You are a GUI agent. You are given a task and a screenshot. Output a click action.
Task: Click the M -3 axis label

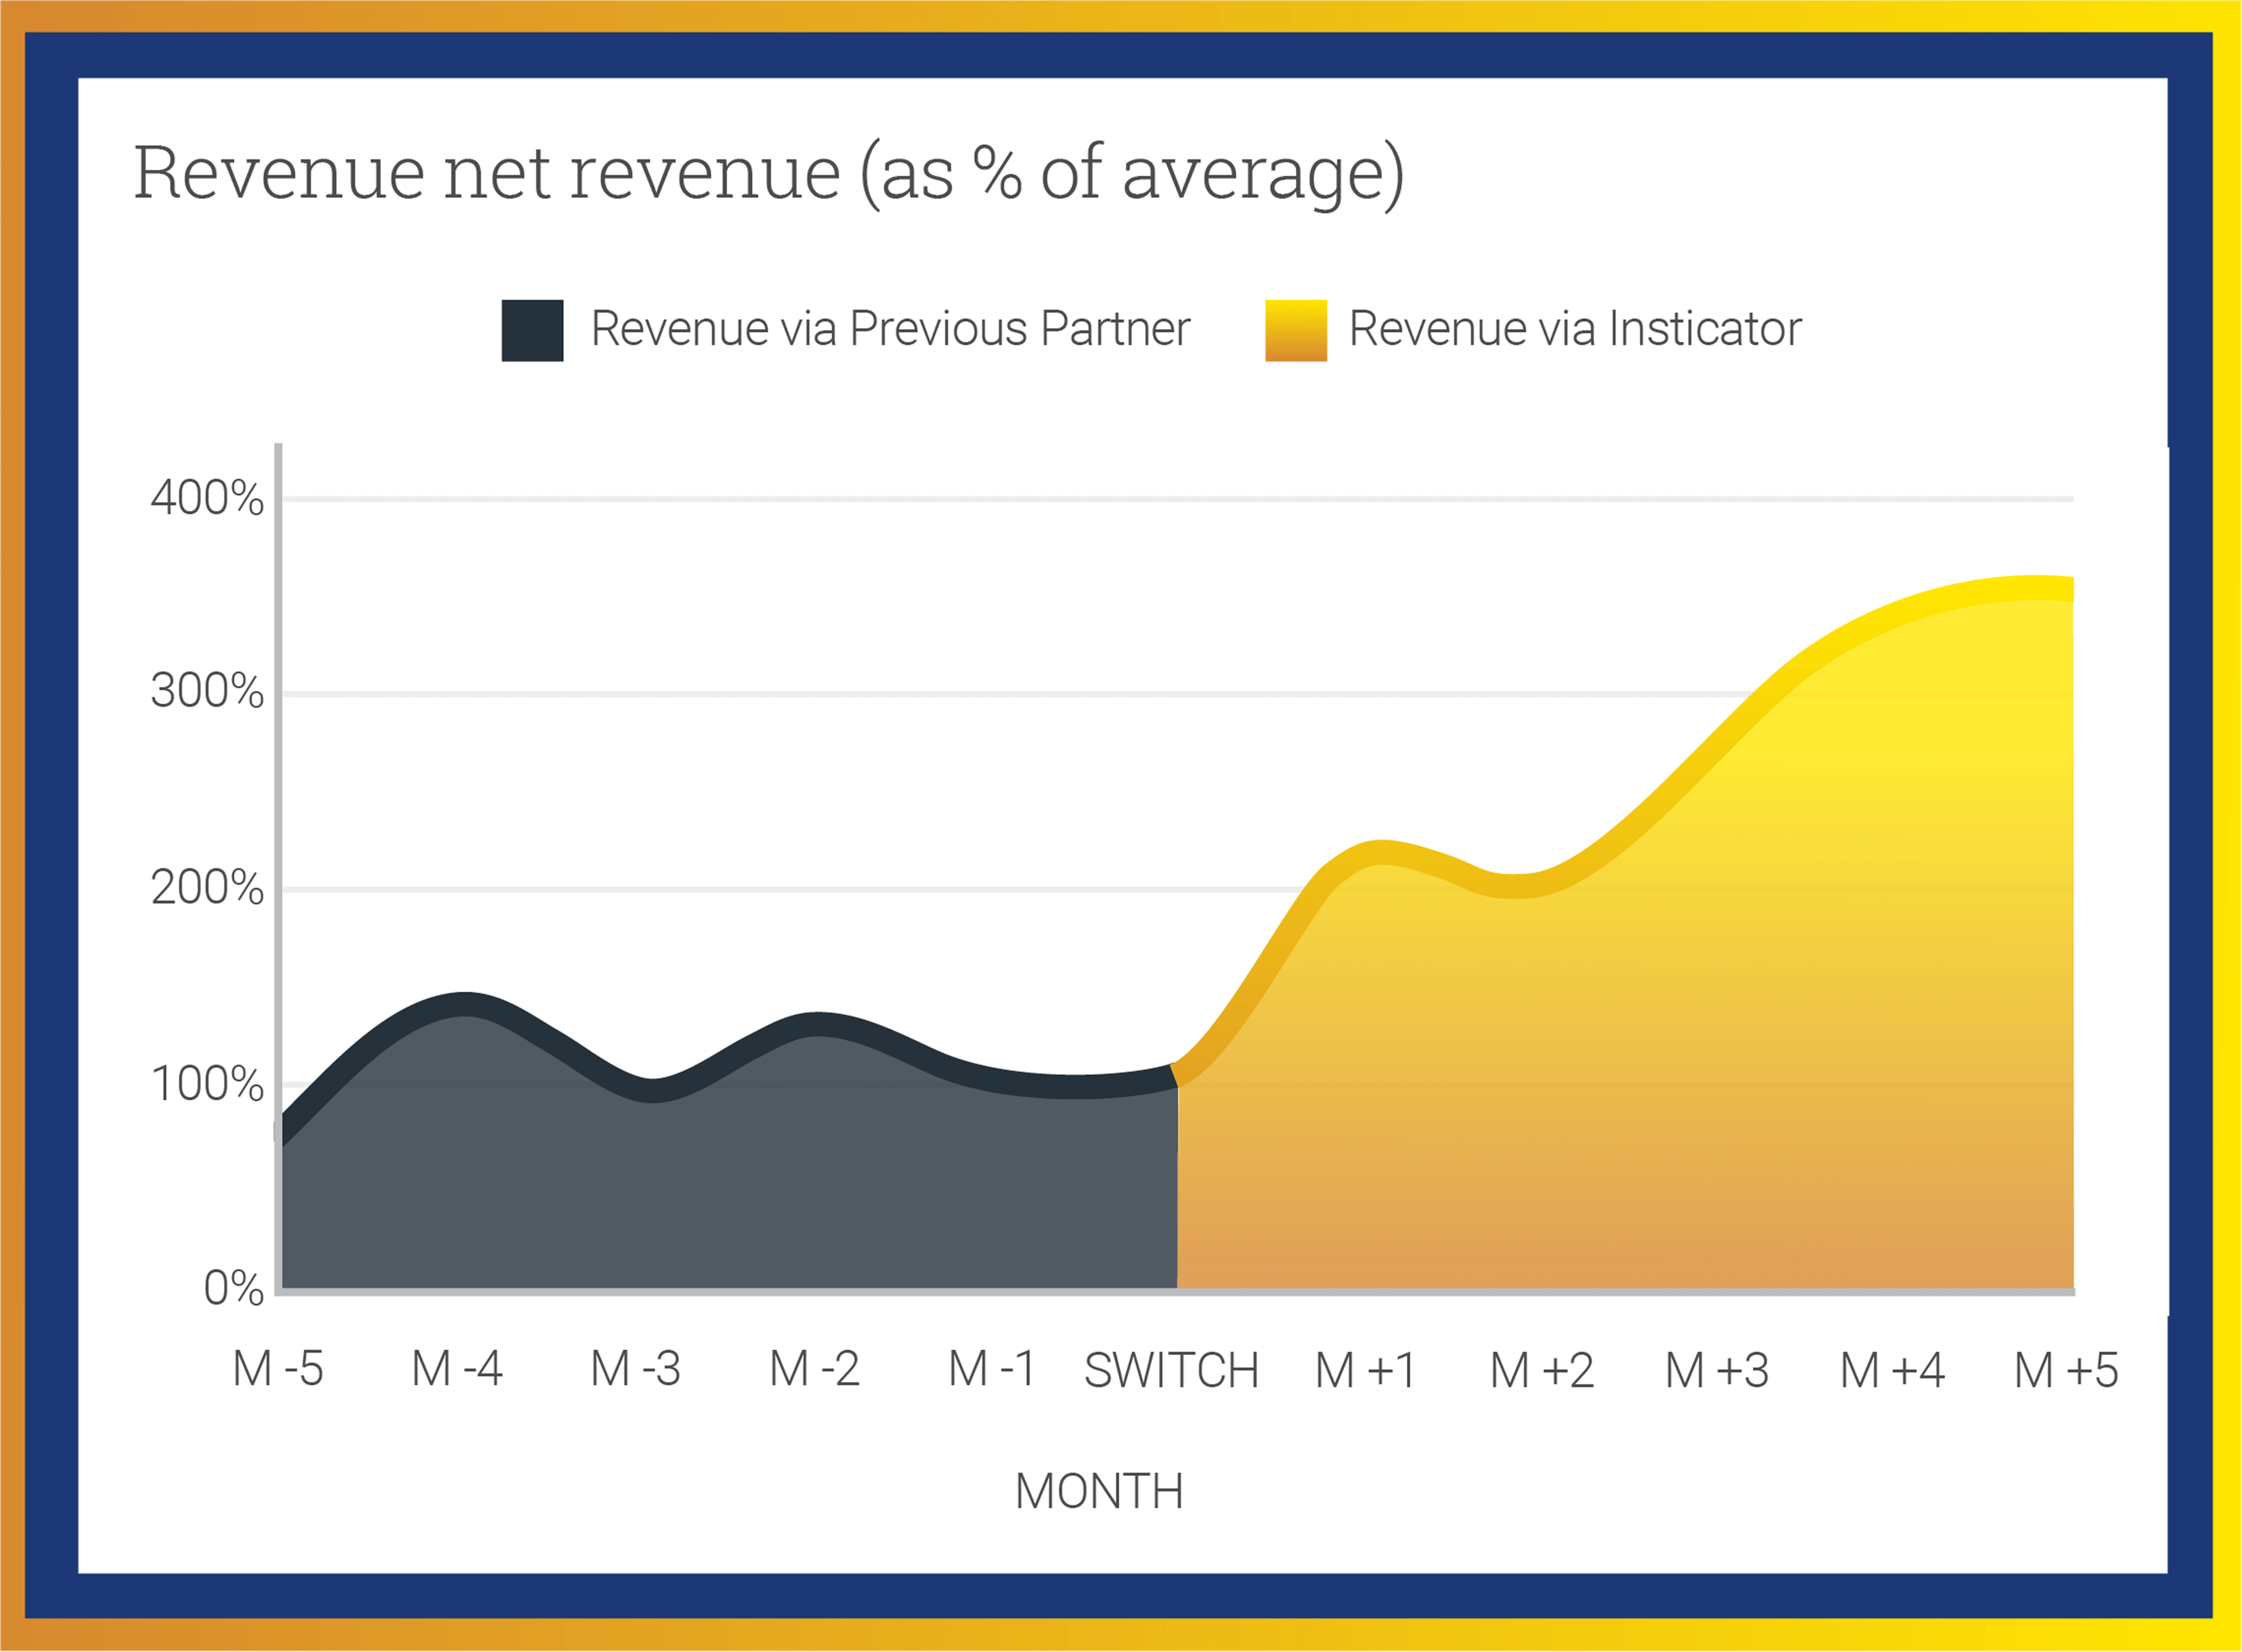click(x=636, y=1368)
